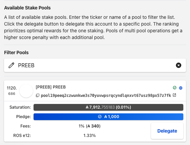190x145 pixels.
Task: Click the green verified checkmark badge
Action: (175, 88)
